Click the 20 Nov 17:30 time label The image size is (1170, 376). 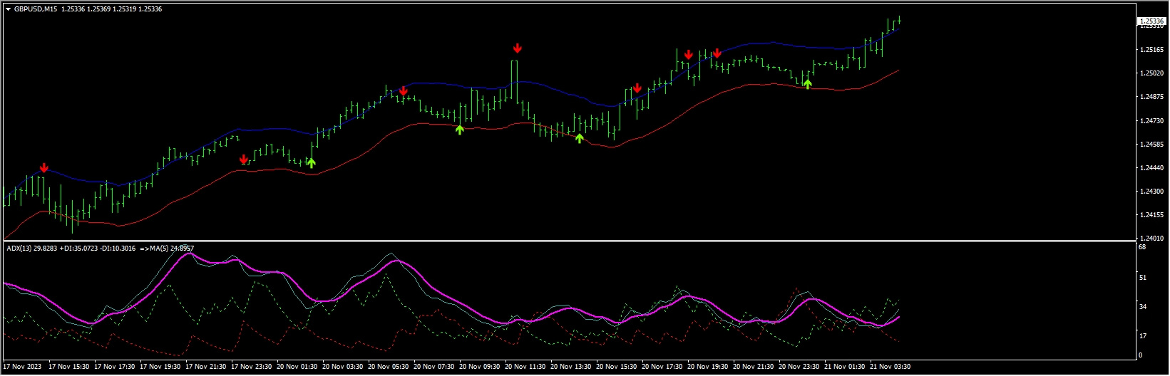662,367
